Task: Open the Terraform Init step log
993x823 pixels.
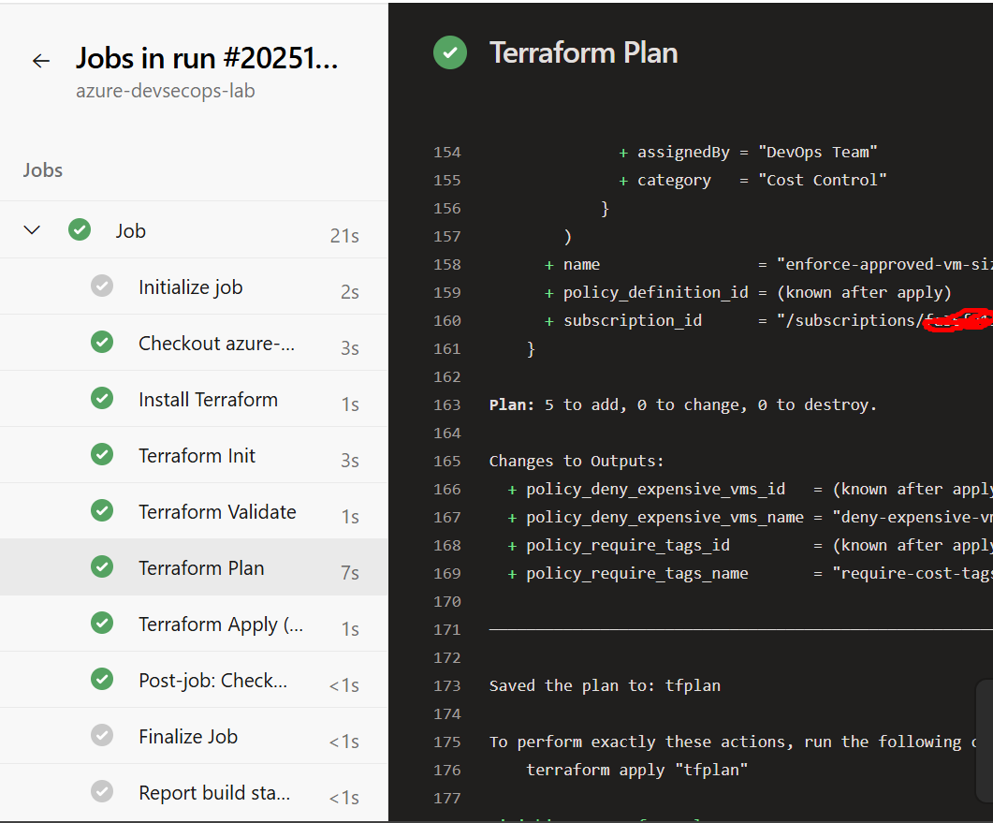Action: (x=197, y=456)
